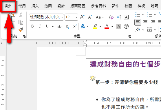Apply red font color
Viewport: 161px width, 110px height.
click(107, 26)
